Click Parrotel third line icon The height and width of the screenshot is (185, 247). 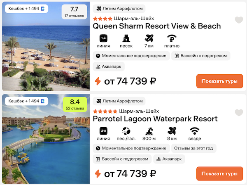(103, 131)
